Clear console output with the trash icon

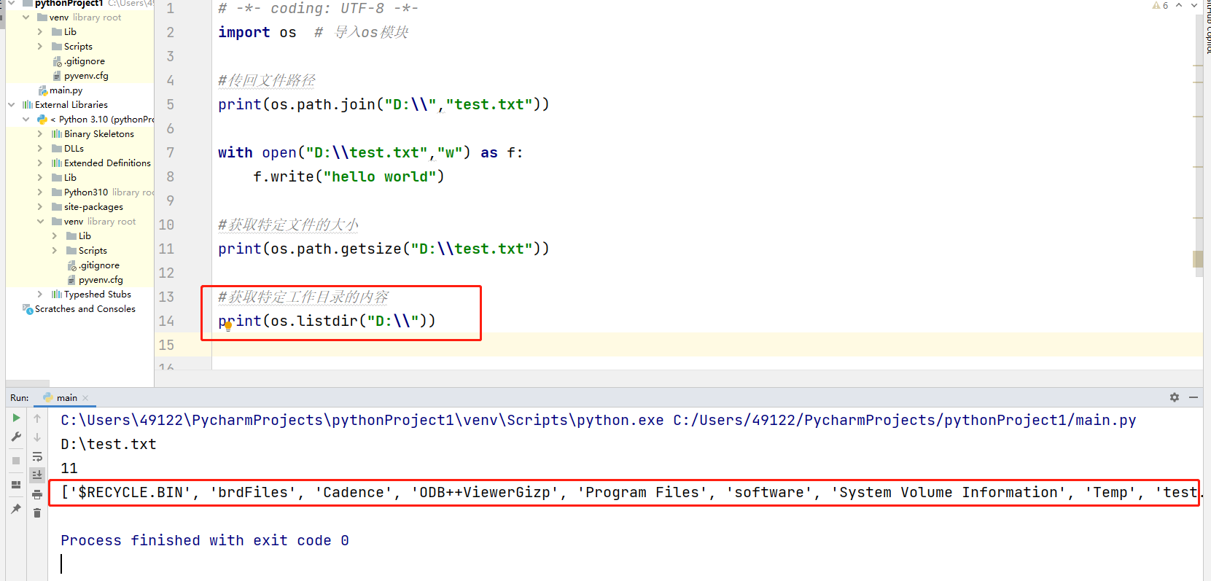[x=37, y=513]
